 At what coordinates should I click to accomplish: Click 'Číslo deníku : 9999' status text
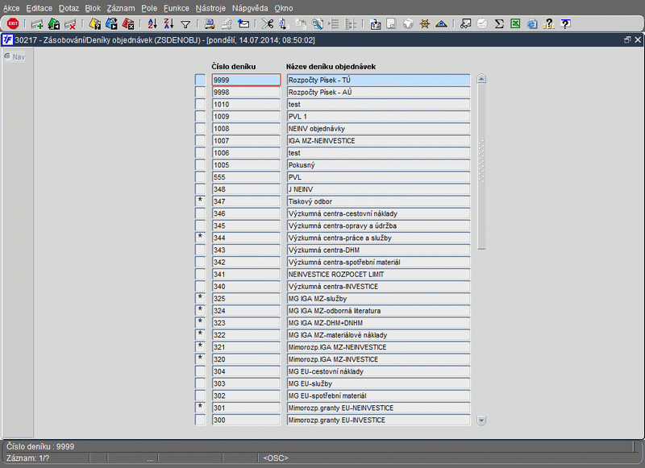[x=40, y=446]
